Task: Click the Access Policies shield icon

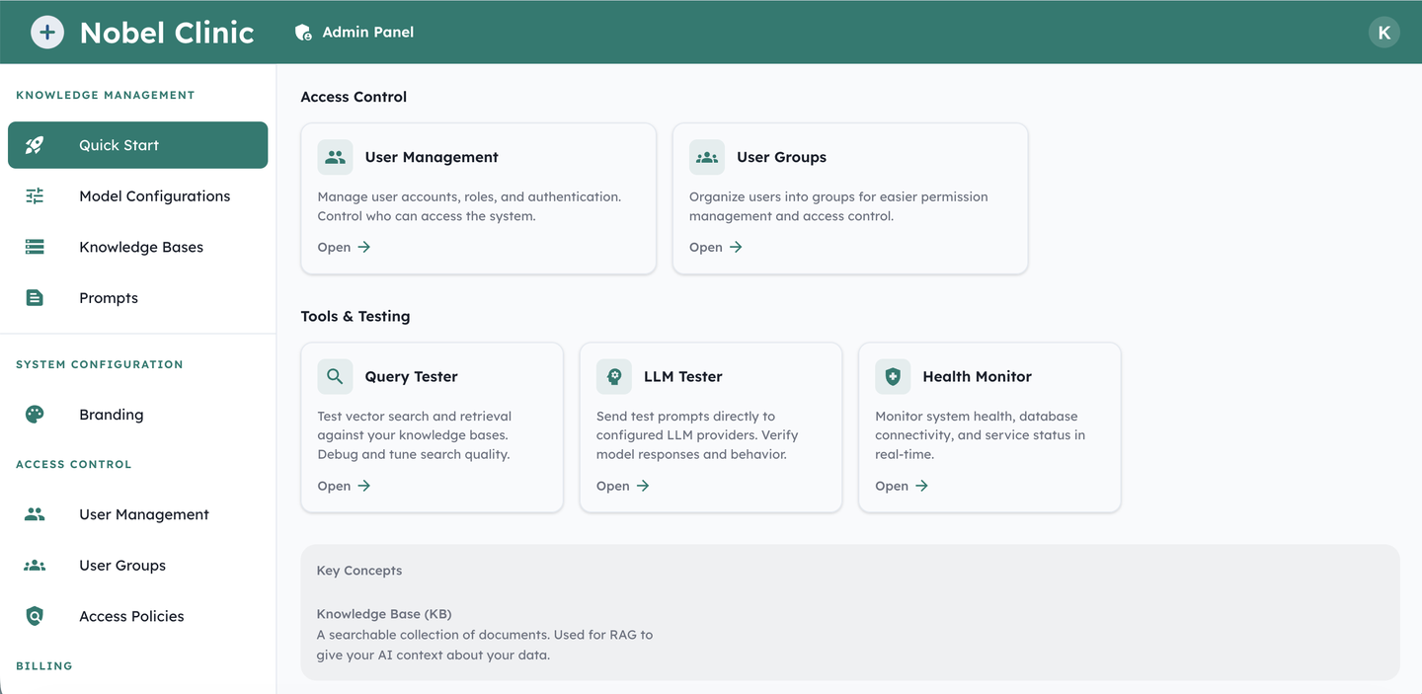Action: coord(35,616)
